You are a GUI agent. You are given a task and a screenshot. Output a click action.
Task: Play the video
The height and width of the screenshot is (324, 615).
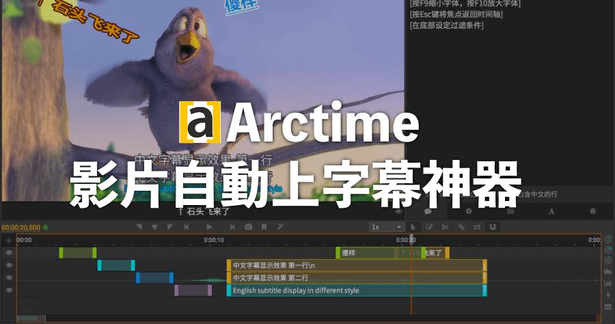coord(210,227)
